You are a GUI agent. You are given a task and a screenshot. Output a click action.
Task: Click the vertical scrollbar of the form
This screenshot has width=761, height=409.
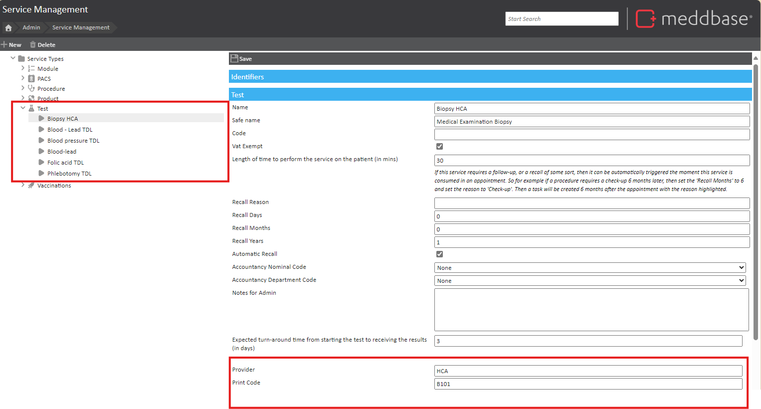(x=756, y=200)
